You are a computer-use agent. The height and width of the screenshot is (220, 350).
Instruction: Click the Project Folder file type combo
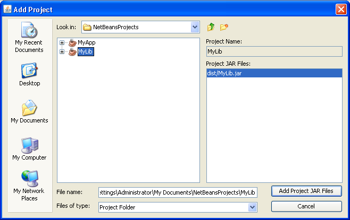[178, 207]
